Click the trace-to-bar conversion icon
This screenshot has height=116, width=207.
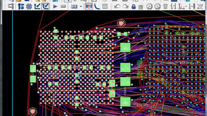coord(192,6)
